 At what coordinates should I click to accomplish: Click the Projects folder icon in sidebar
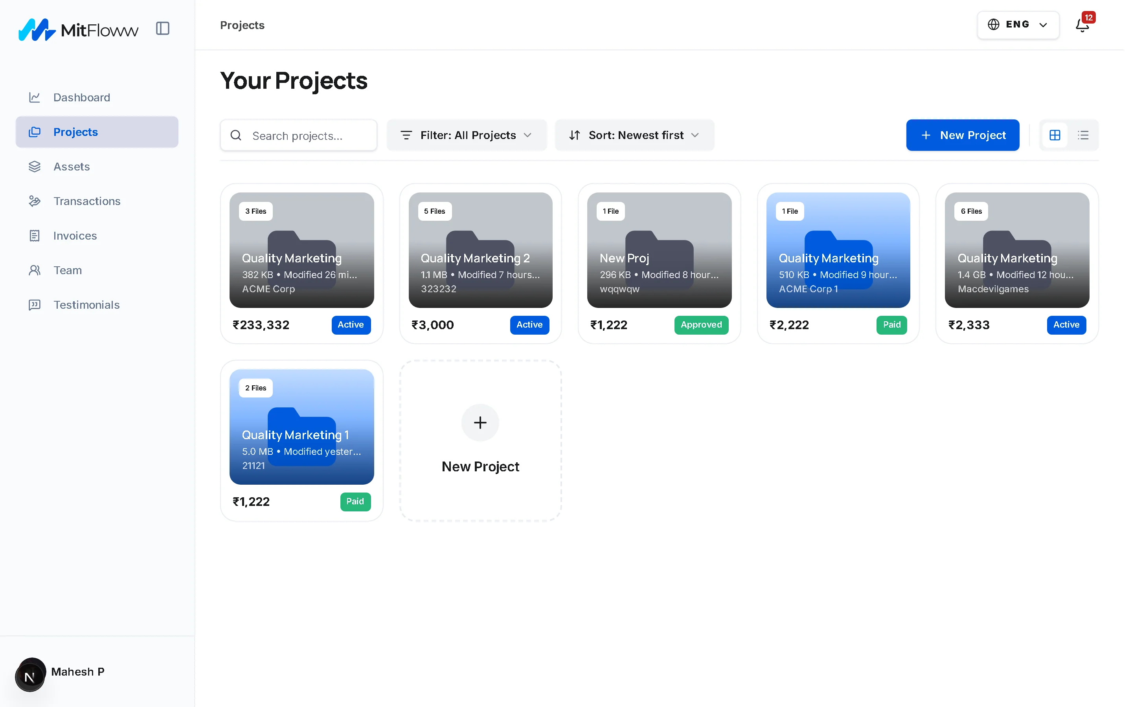coord(35,132)
